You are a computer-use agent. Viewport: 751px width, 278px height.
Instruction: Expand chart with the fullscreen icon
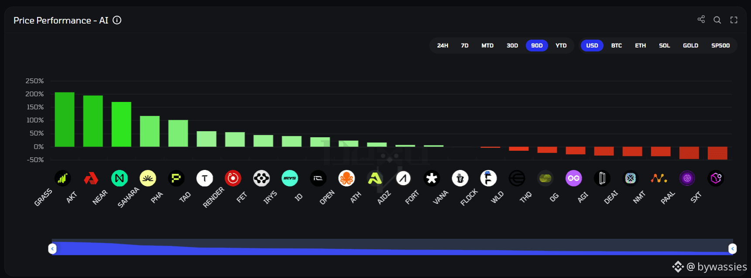(734, 20)
